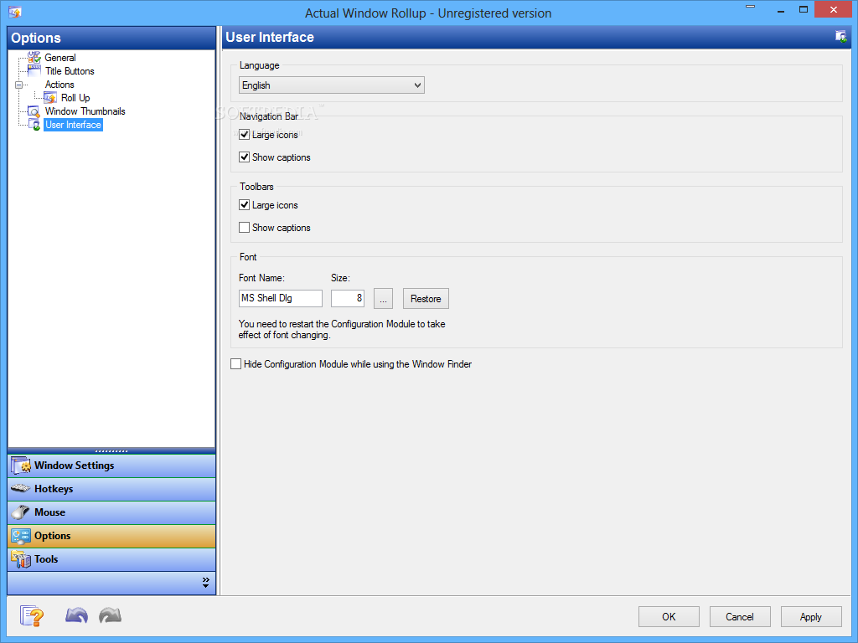Screen dimensions: 858x643
Task: Click the Options panel icon
Action: coord(21,536)
